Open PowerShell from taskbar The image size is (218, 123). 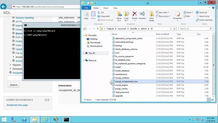24,120
